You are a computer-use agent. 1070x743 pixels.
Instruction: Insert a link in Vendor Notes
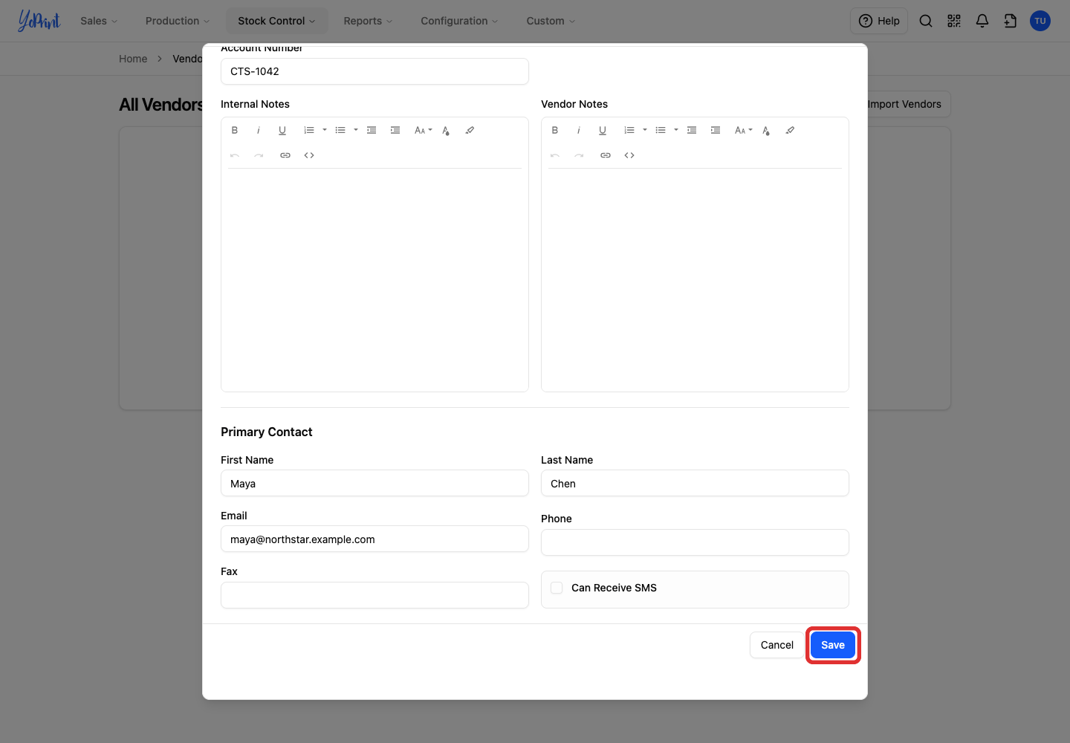tap(606, 155)
